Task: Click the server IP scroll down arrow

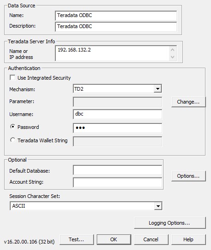Action: pyautogui.click(x=172, y=57)
